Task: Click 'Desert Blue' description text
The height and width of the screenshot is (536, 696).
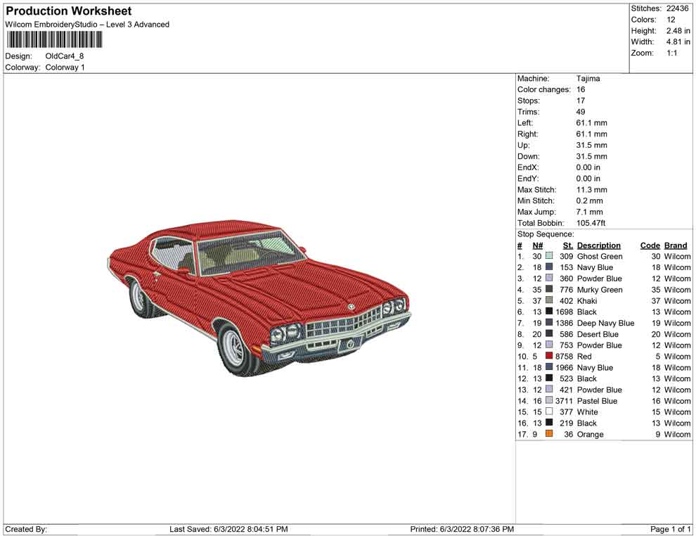Action: click(598, 333)
